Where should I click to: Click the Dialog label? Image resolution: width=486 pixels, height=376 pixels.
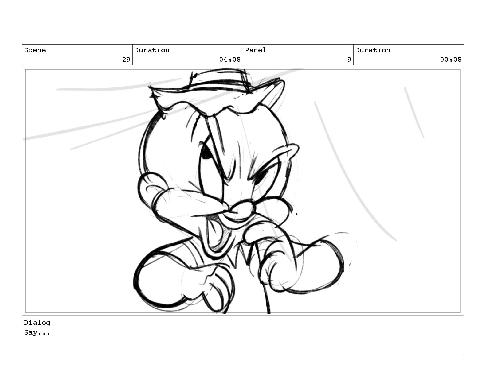pos(37,323)
